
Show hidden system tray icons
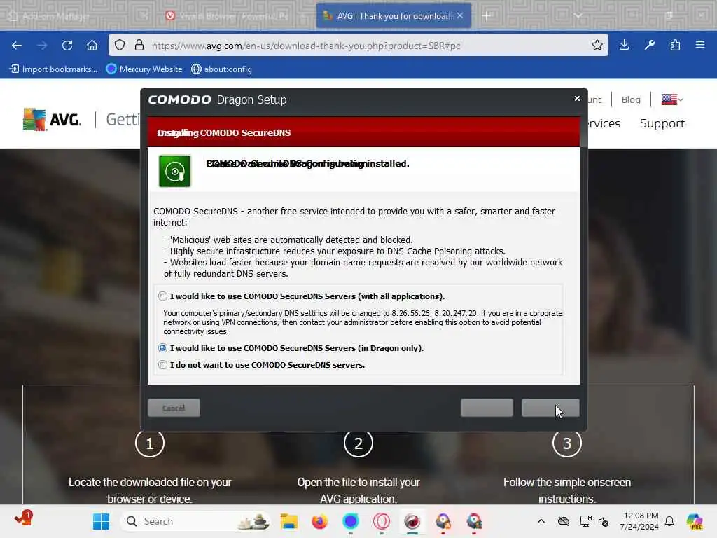(541, 521)
